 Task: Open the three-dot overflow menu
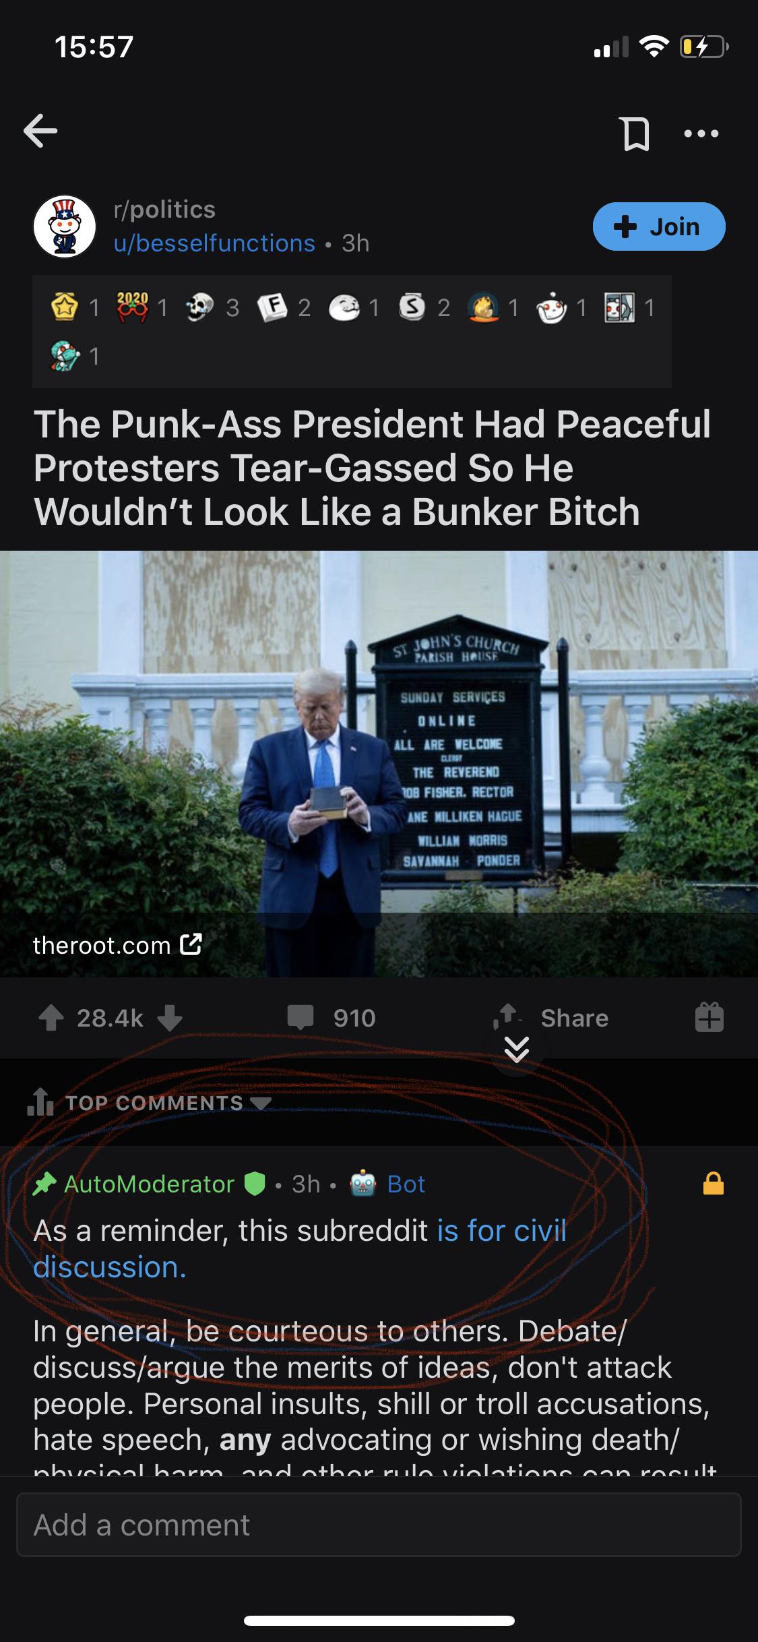click(701, 133)
